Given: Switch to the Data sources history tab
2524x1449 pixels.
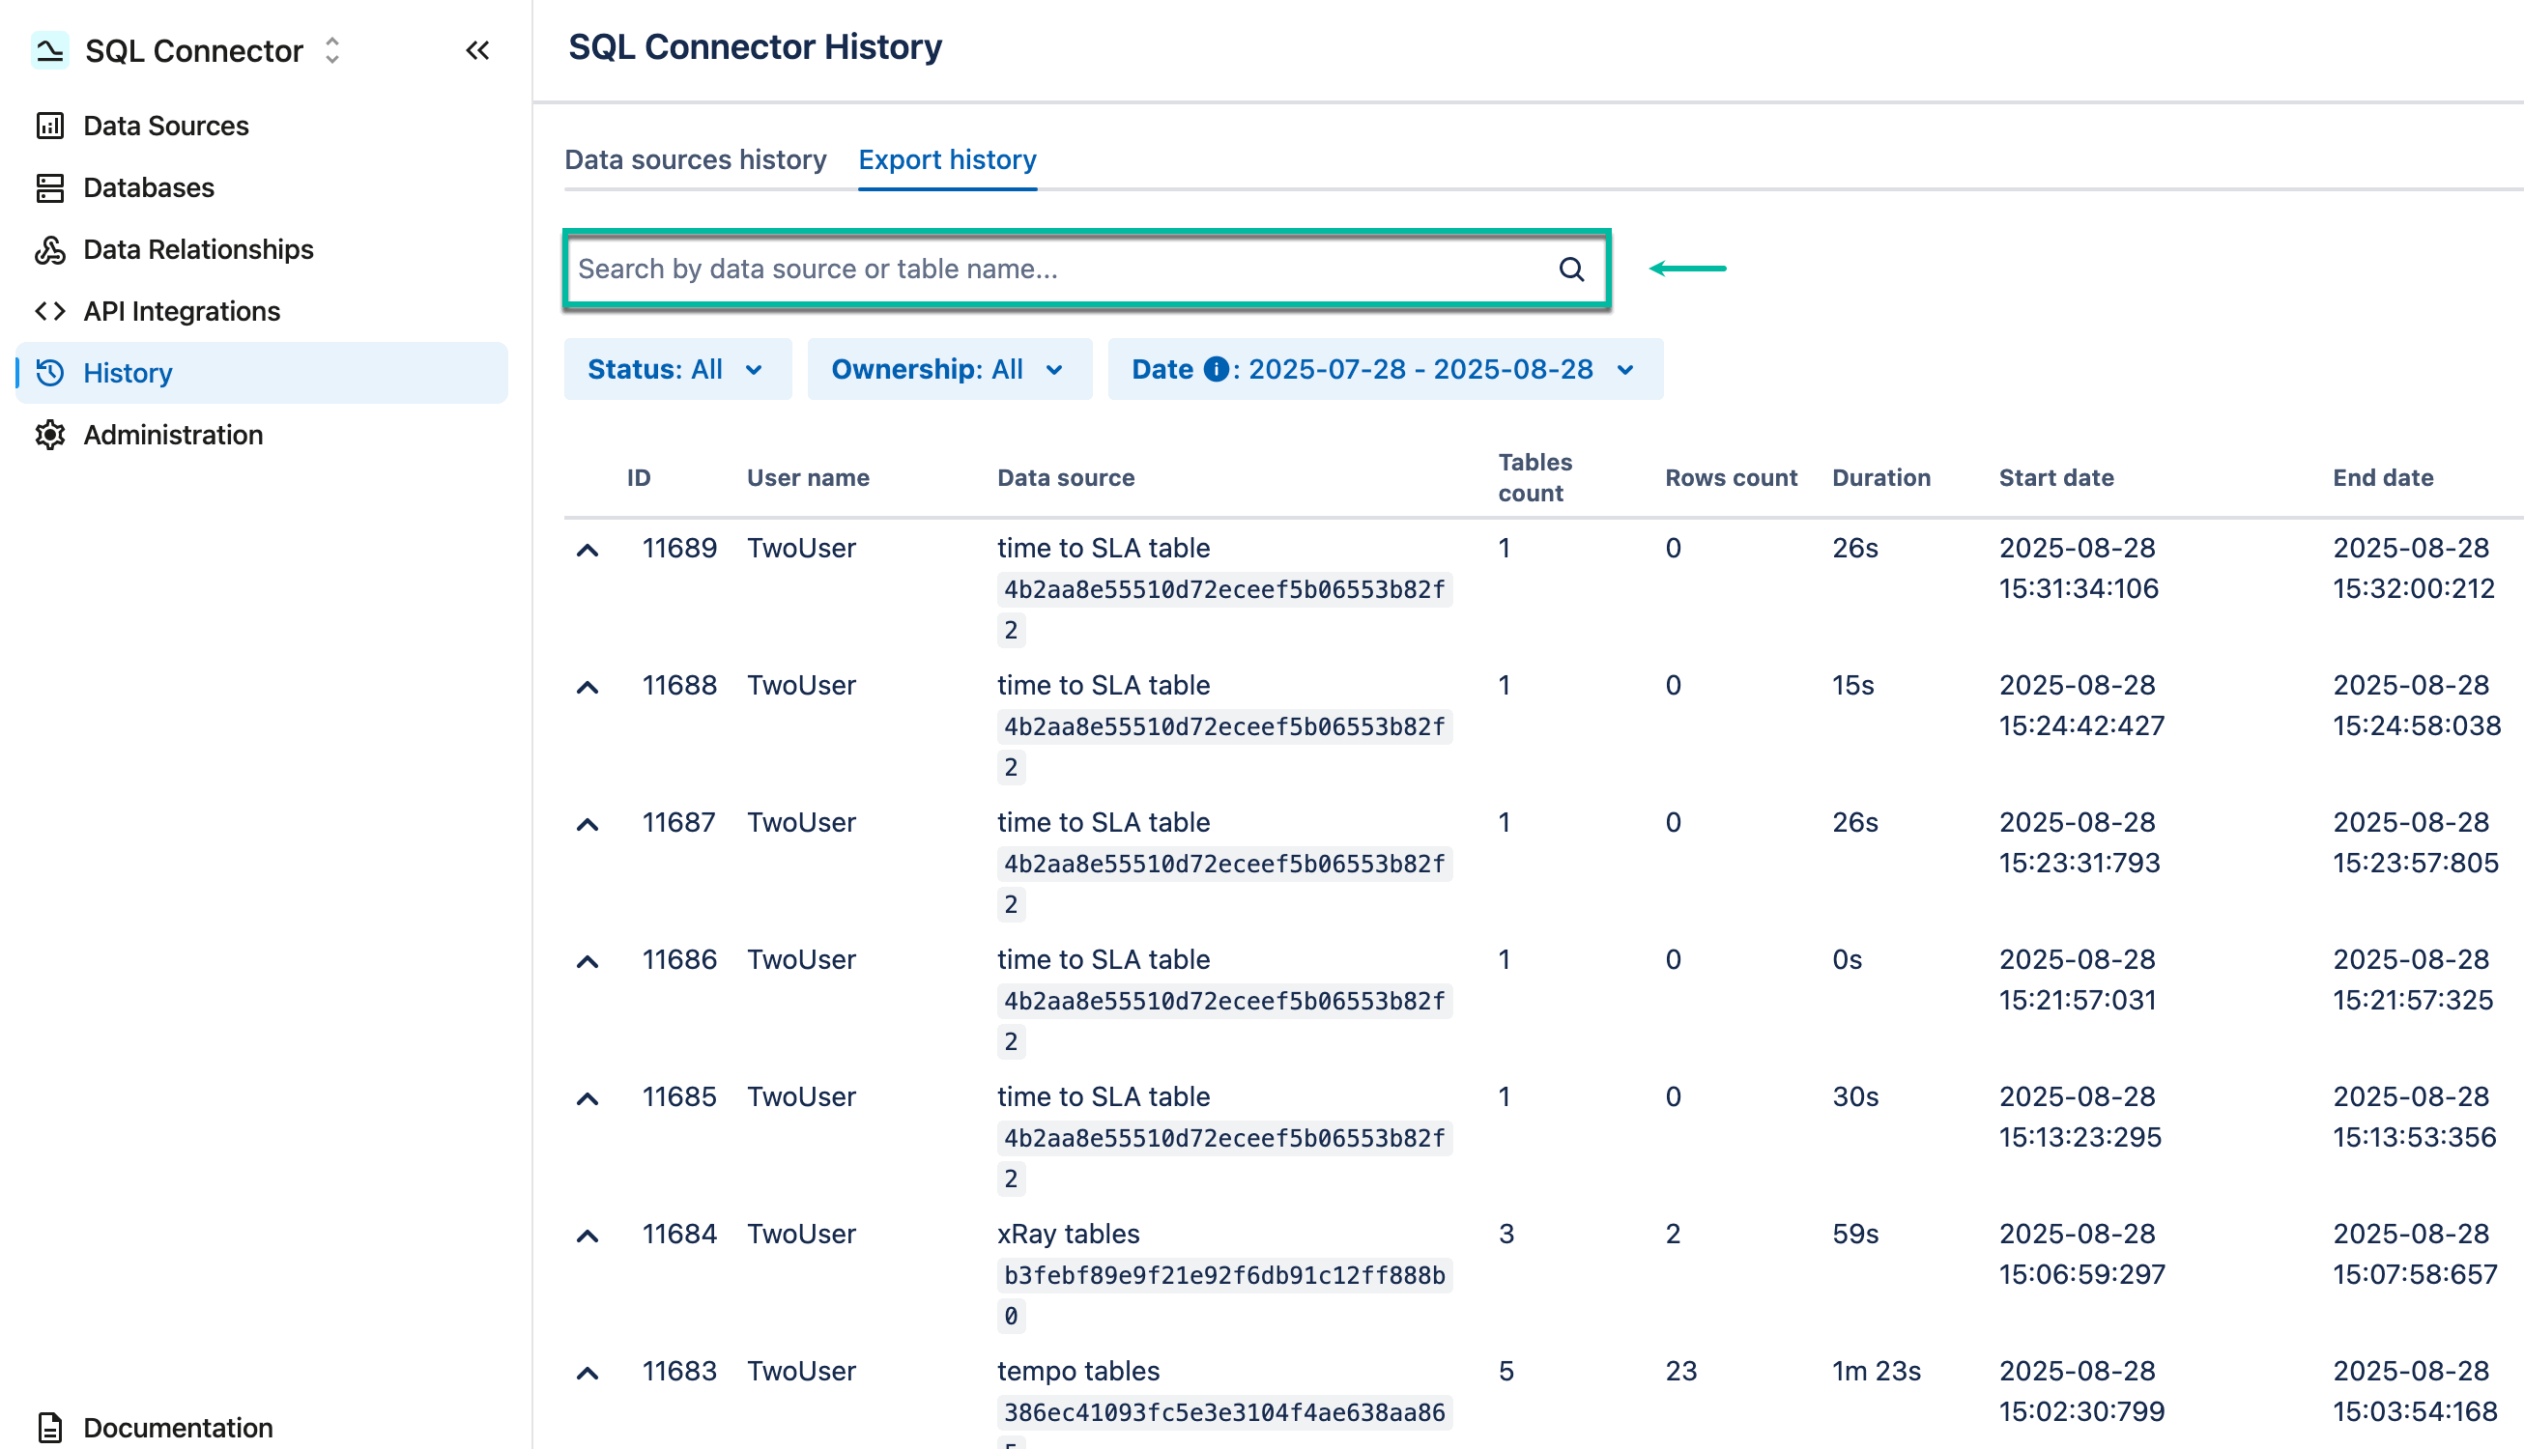Looking at the screenshot, I should click(x=696, y=159).
